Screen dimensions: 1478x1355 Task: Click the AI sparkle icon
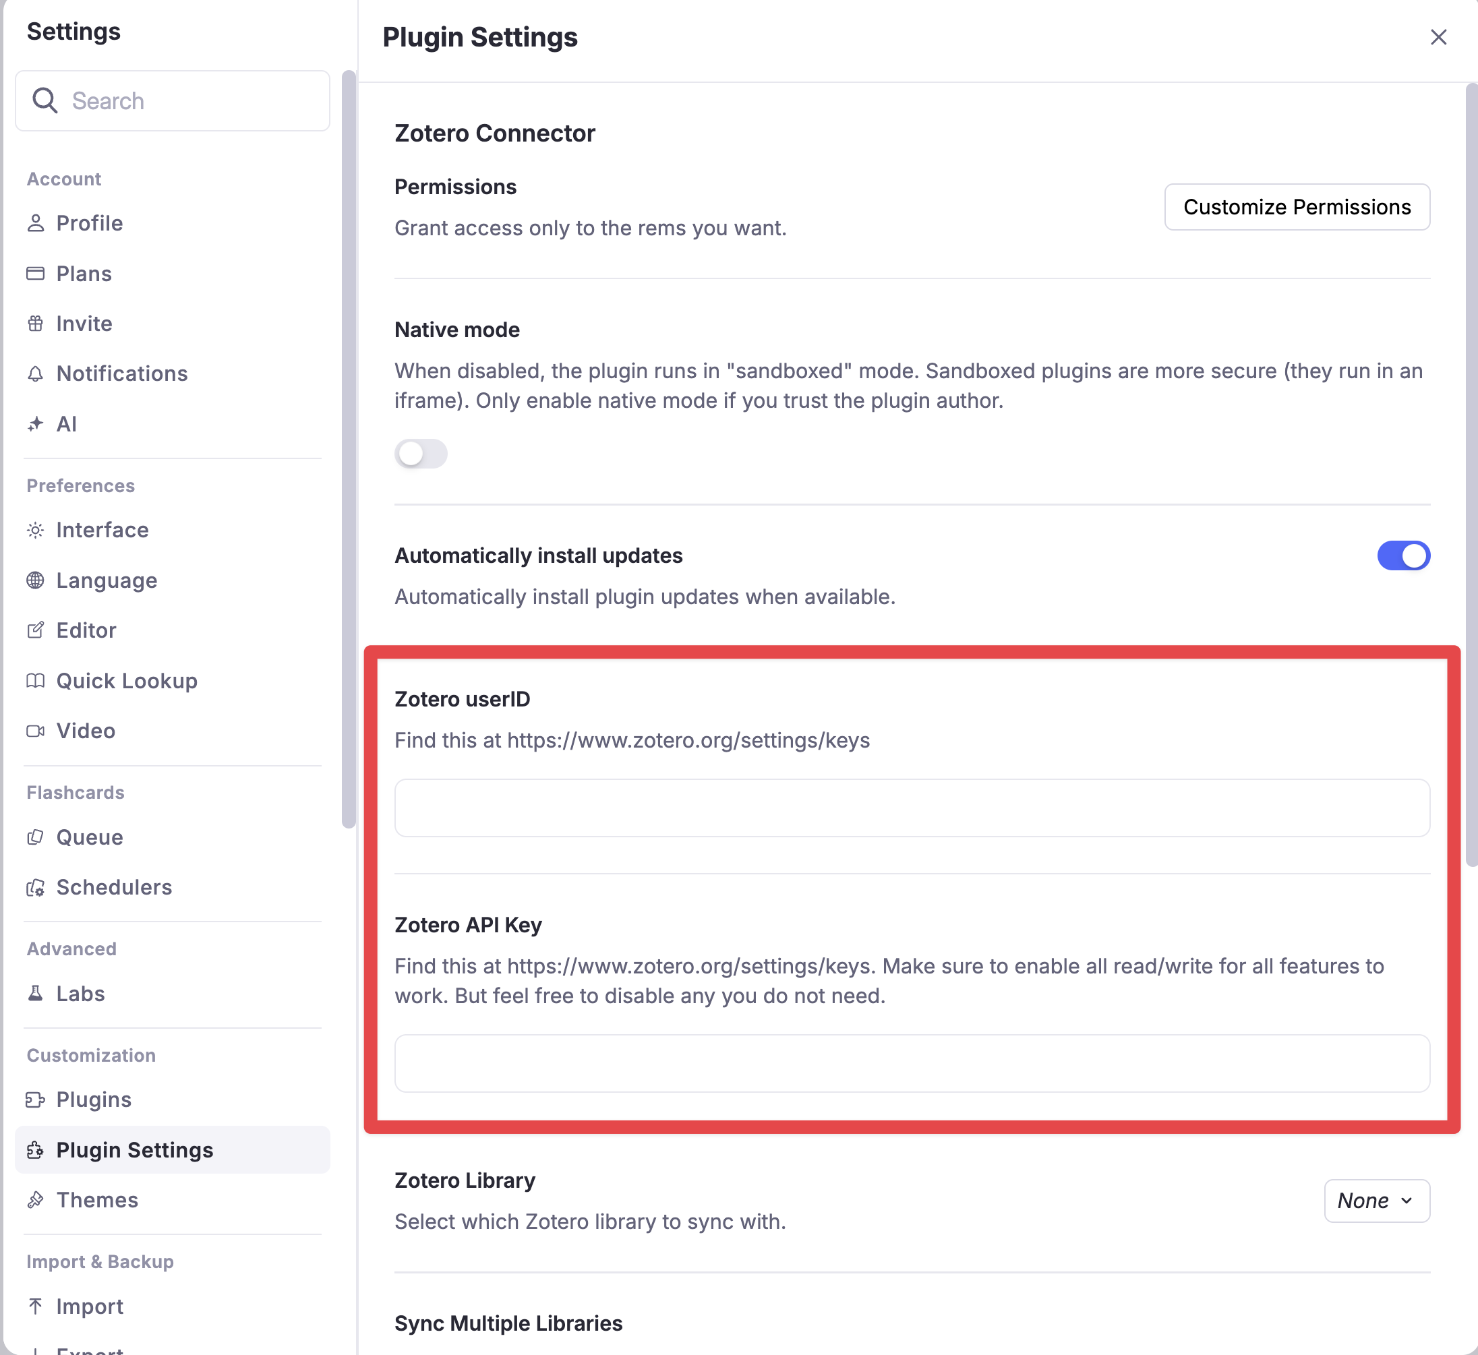[35, 424]
